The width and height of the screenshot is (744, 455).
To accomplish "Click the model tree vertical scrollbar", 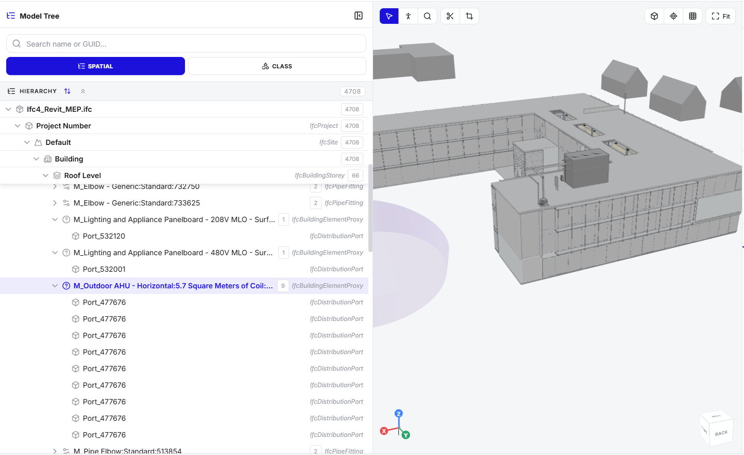I will coord(370,208).
